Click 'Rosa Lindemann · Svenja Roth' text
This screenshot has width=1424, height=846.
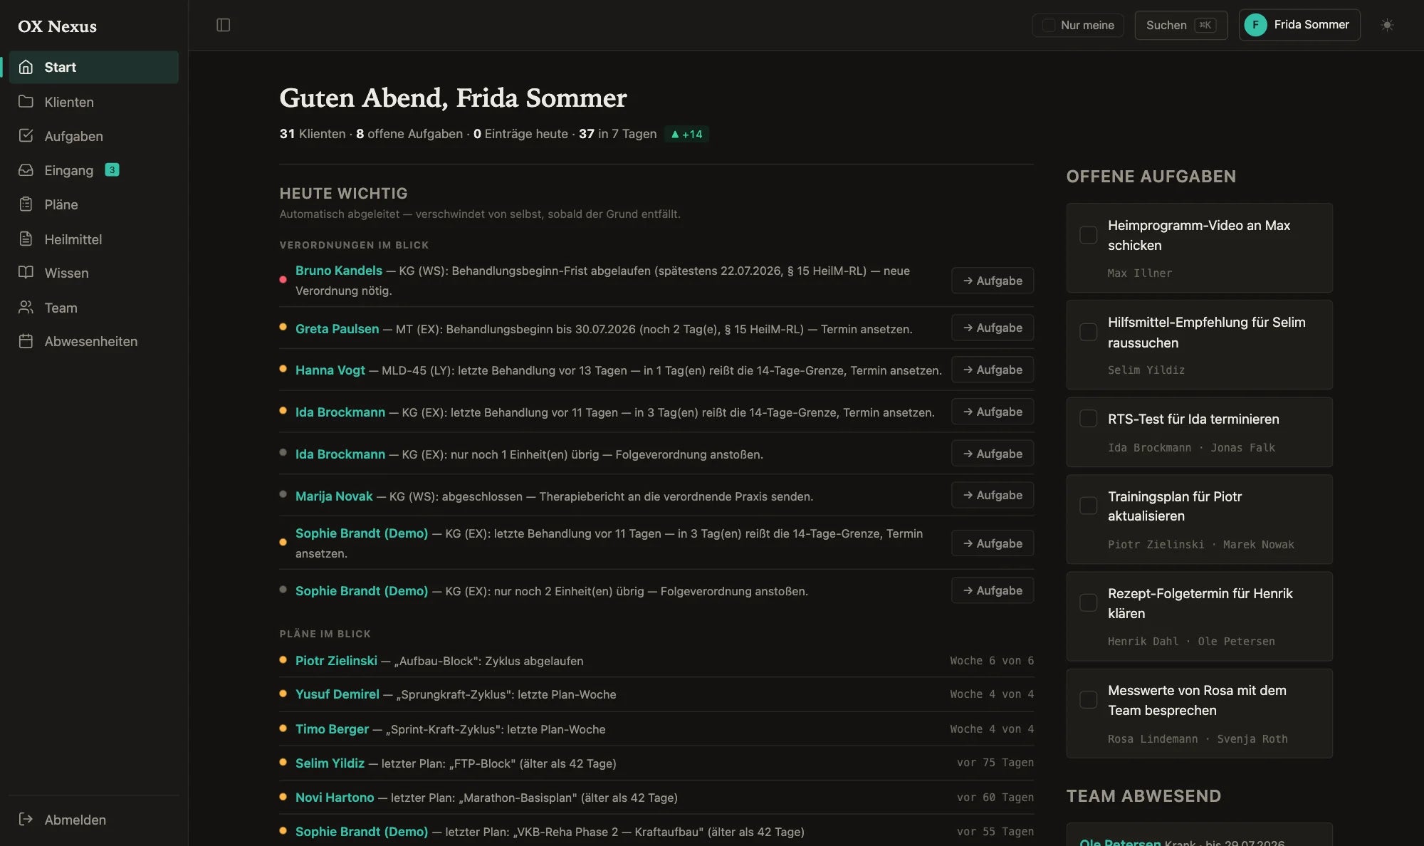click(x=1198, y=739)
